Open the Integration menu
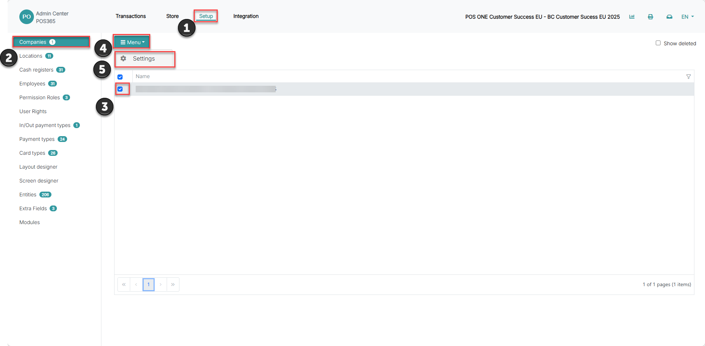Image resolution: width=705 pixels, height=346 pixels. pyautogui.click(x=246, y=16)
